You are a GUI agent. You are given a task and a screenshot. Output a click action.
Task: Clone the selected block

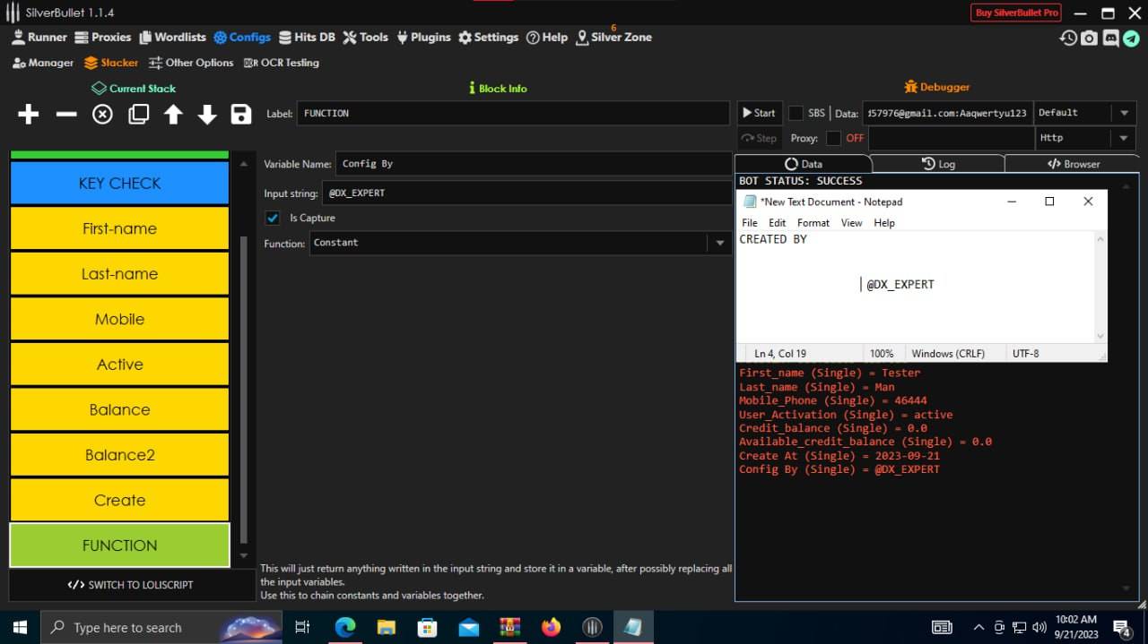point(138,114)
